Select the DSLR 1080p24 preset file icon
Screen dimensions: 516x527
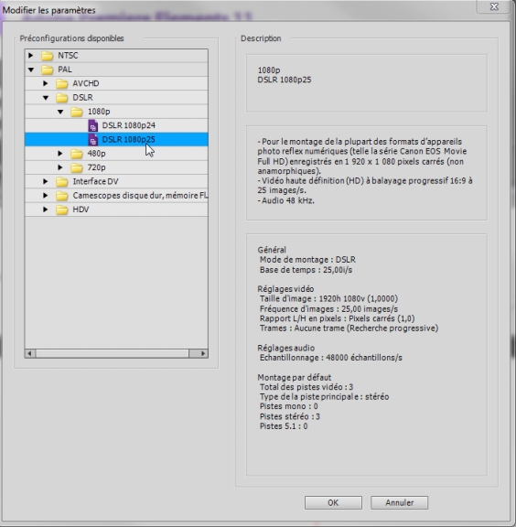(92, 125)
